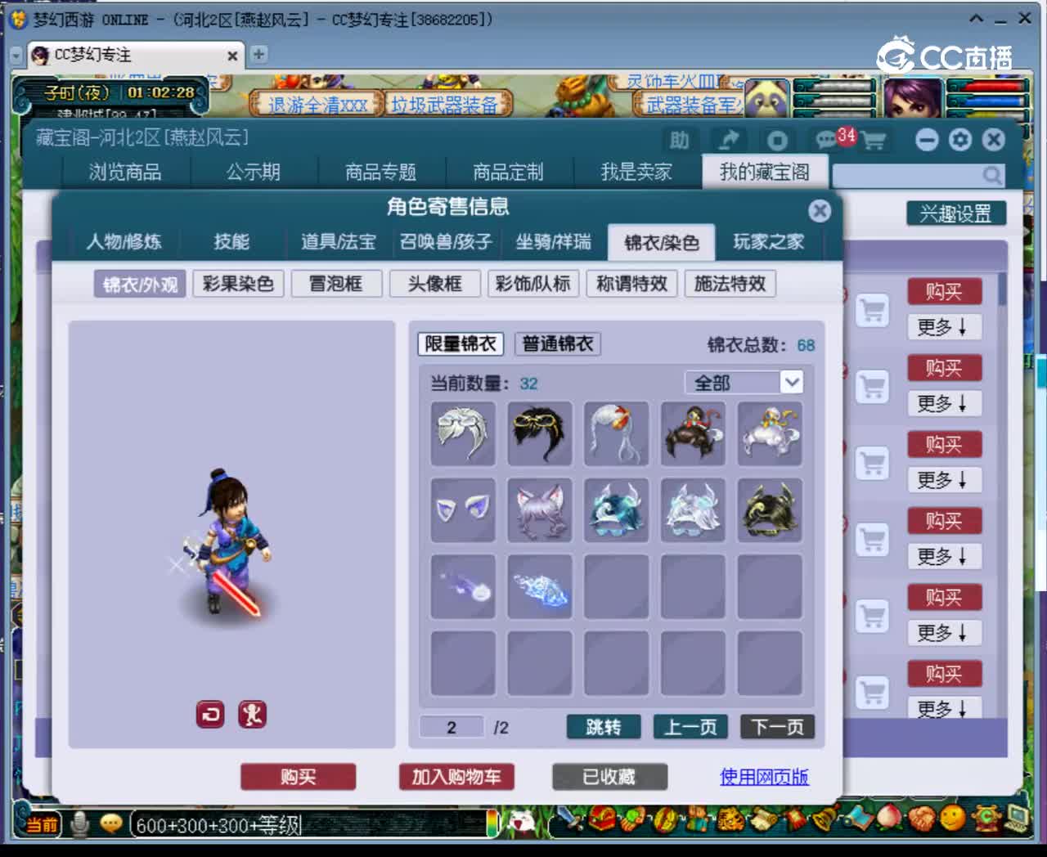The width and height of the screenshot is (1047, 857).
Task: Click 加入购物车 button
Action: click(456, 777)
